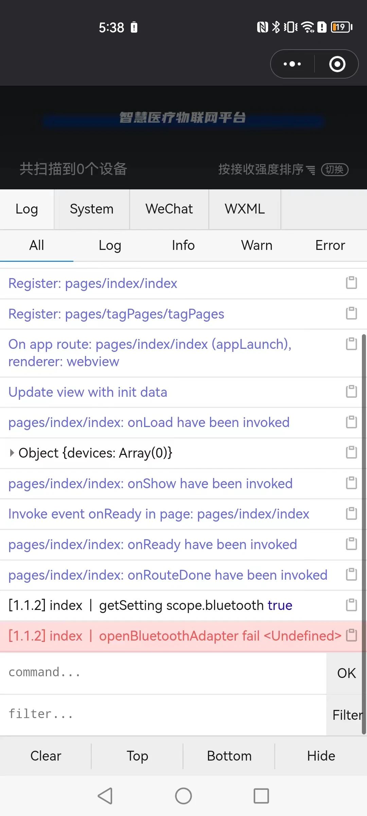Viewport: 367px width, 816px height.
Task: Tap the Android back navigation triangle
Action: tap(105, 796)
